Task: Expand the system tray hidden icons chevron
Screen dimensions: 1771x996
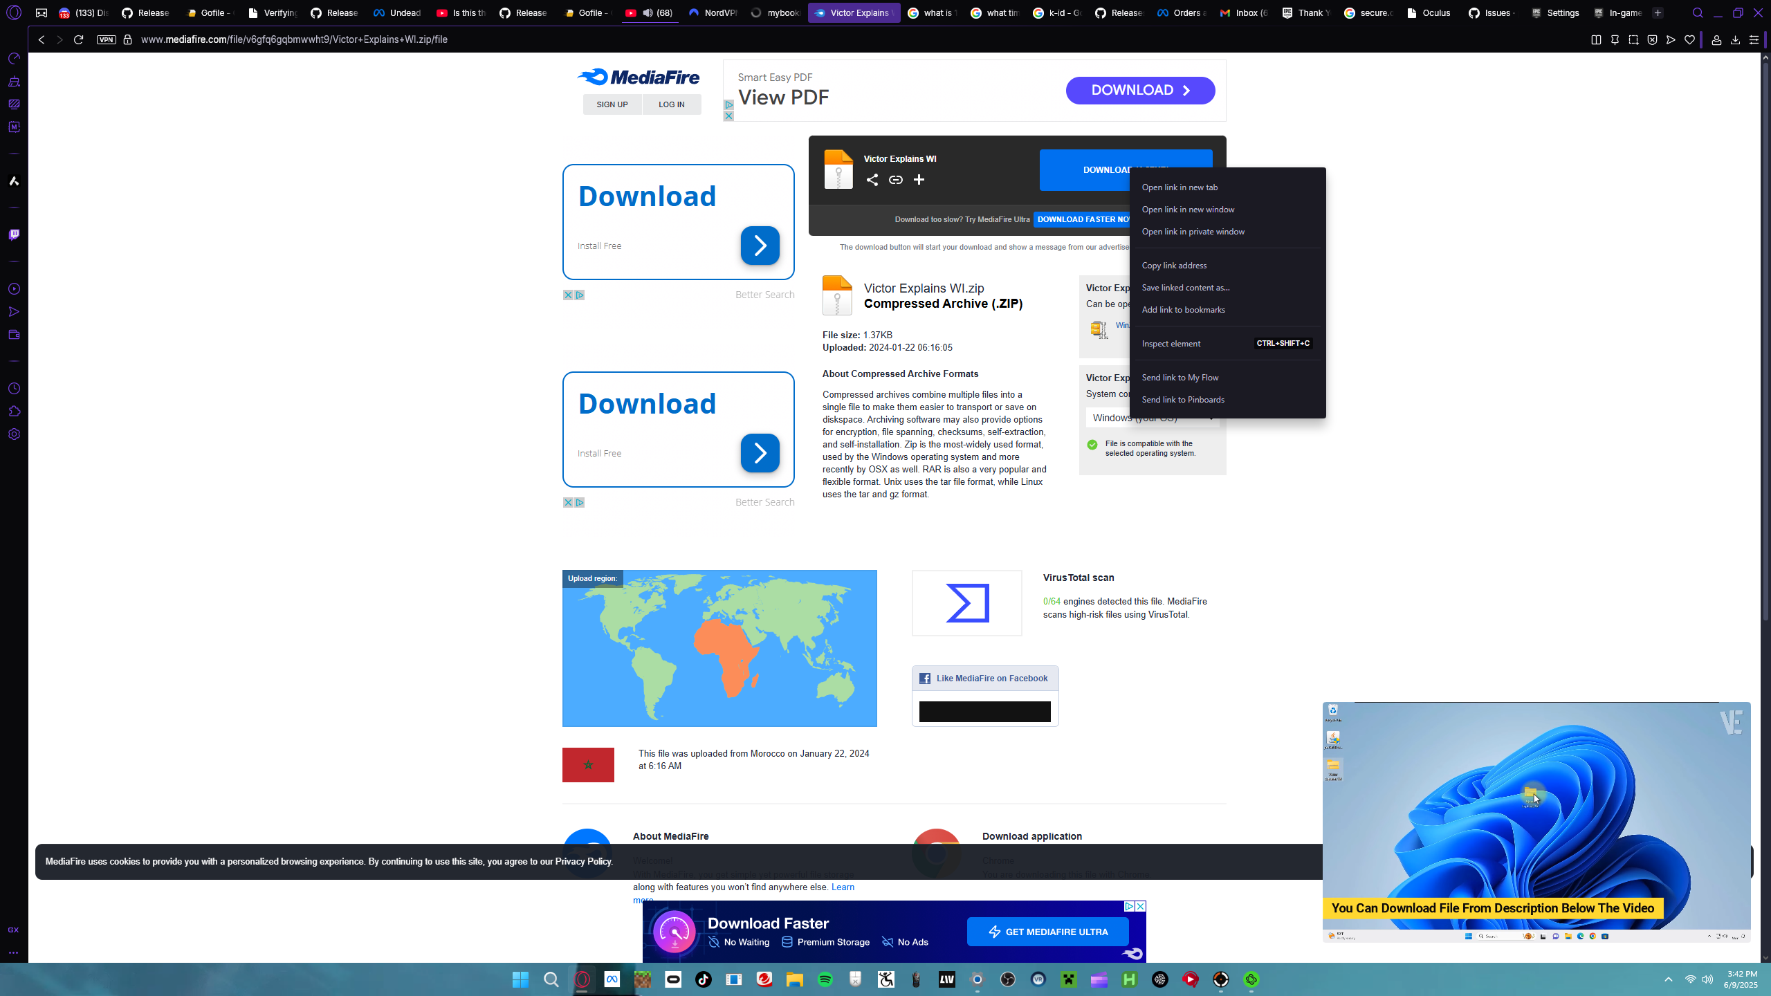Action: pyautogui.click(x=1669, y=979)
